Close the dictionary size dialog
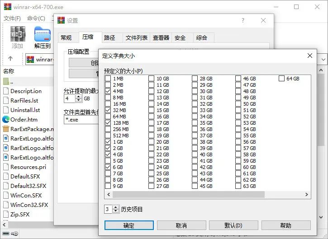The width and height of the screenshot is (328, 239). pos(310,56)
